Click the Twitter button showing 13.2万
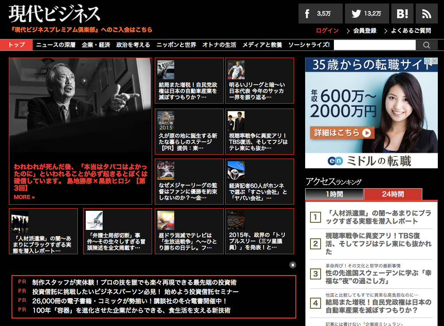Screen dimensions: 444x326 point(367,13)
